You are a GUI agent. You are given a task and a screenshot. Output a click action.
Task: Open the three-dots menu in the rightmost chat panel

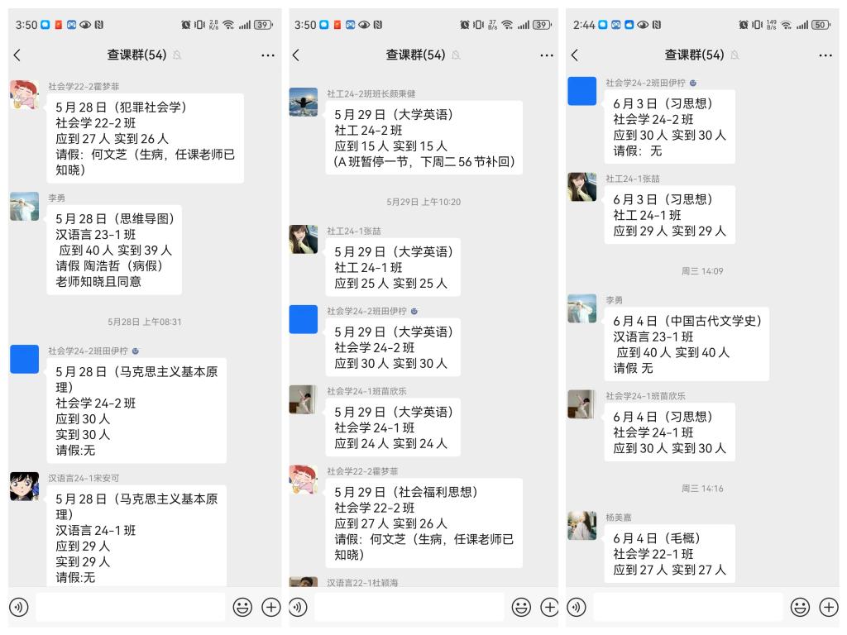tap(825, 55)
